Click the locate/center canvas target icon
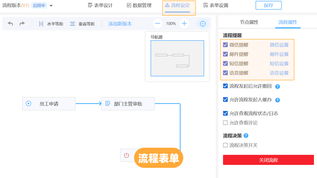 (203, 24)
